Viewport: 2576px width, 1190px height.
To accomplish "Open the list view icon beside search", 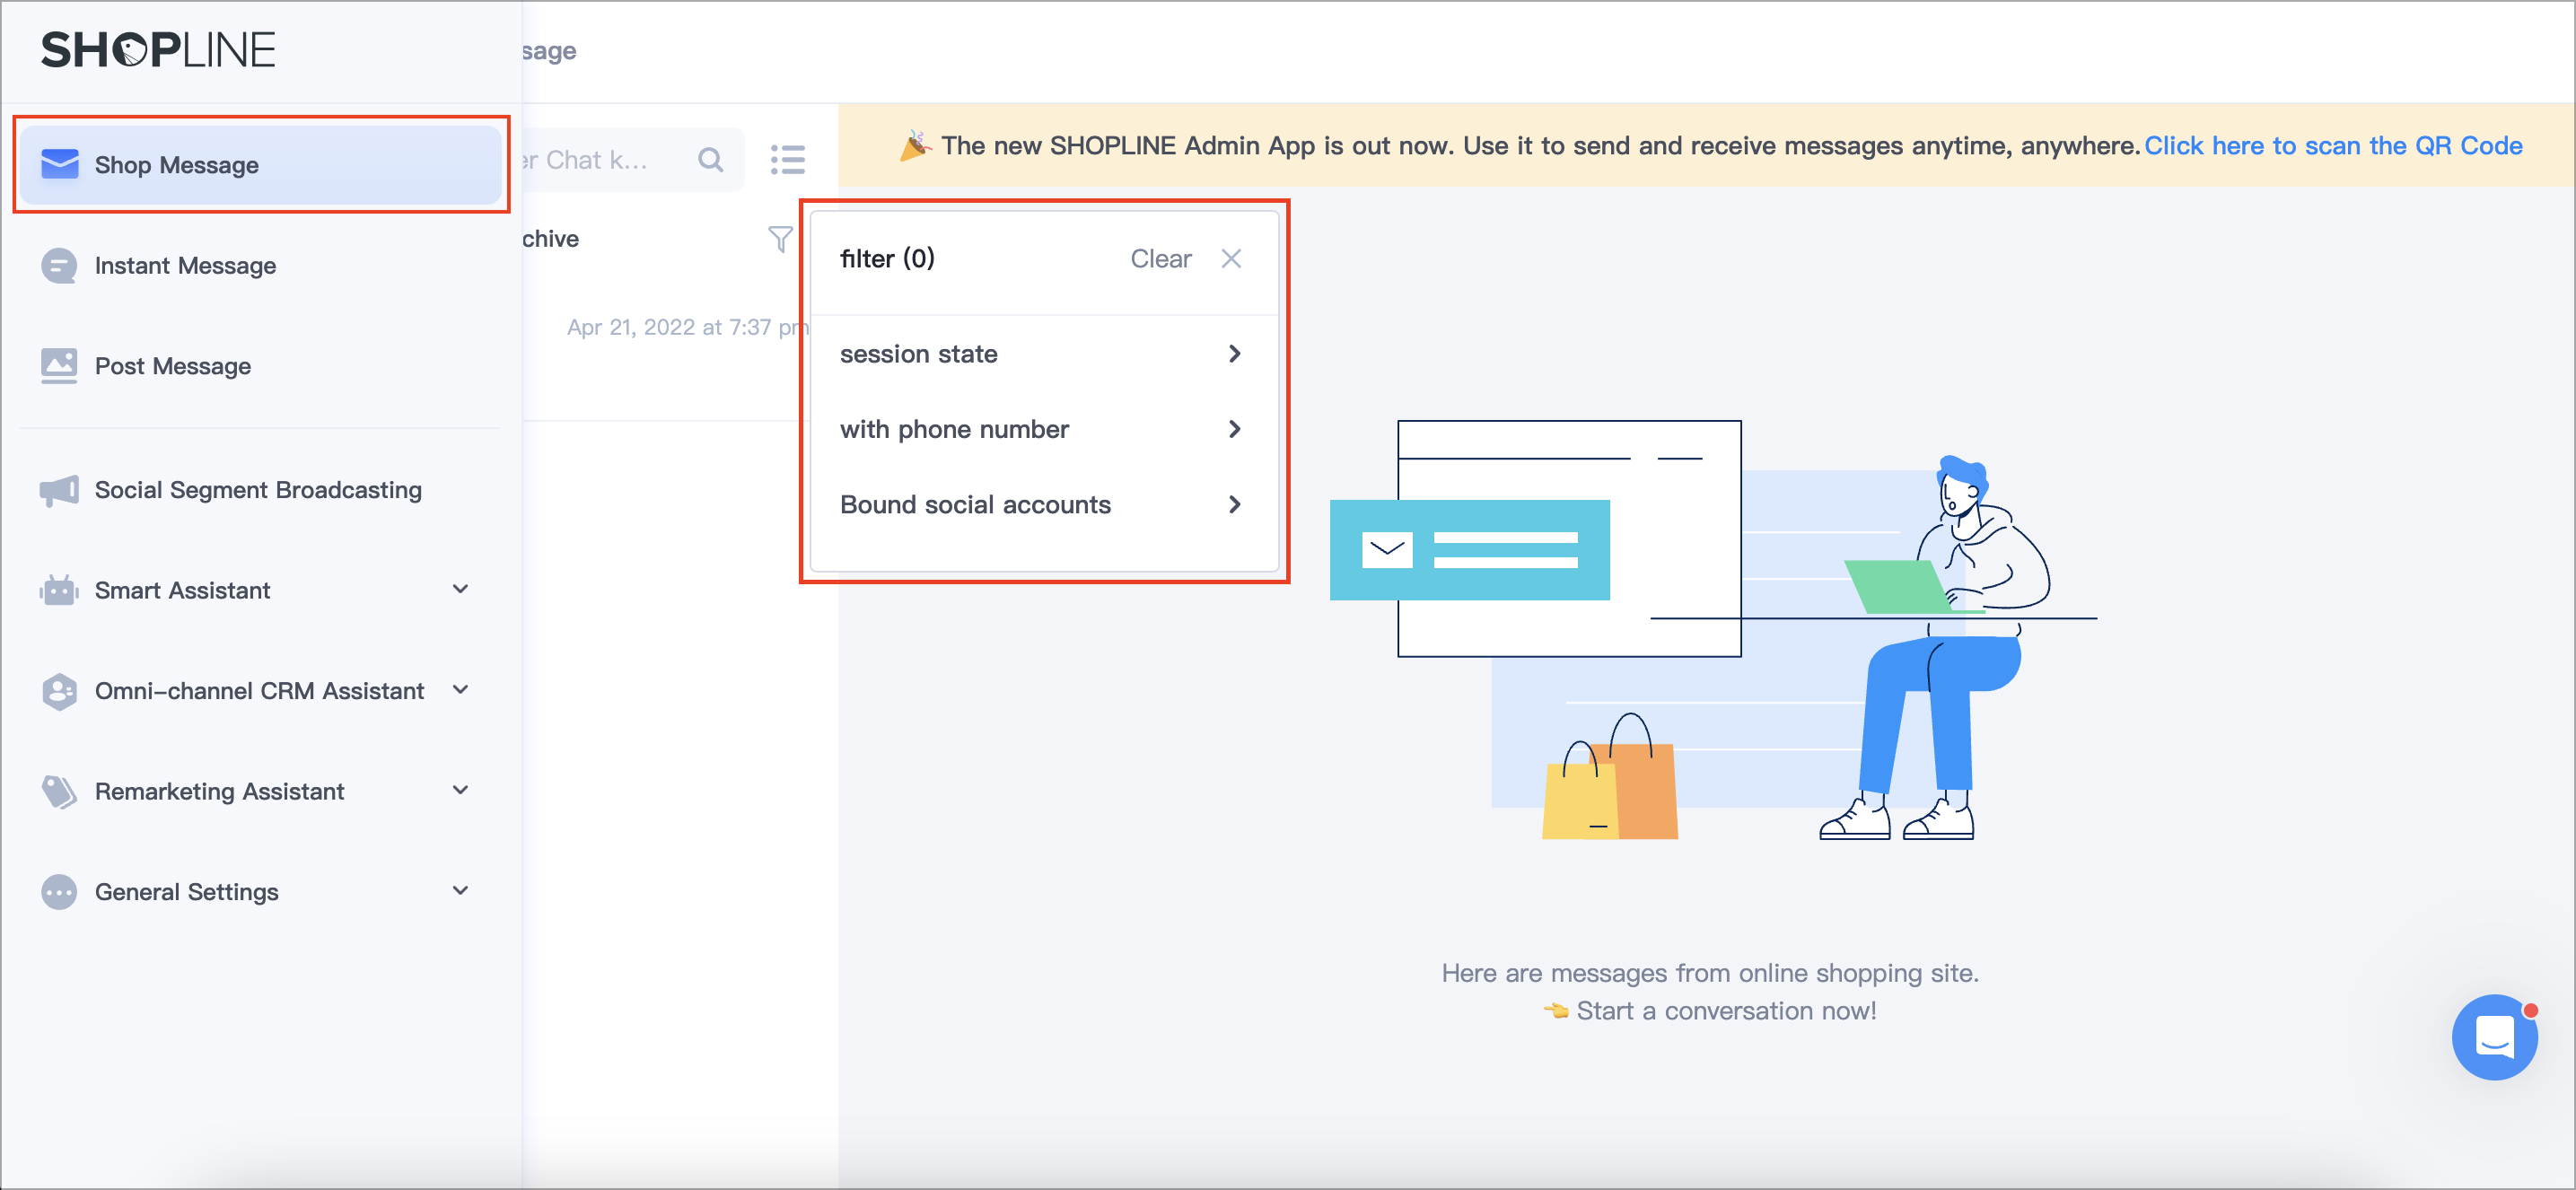I will click(x=788, y=160).
